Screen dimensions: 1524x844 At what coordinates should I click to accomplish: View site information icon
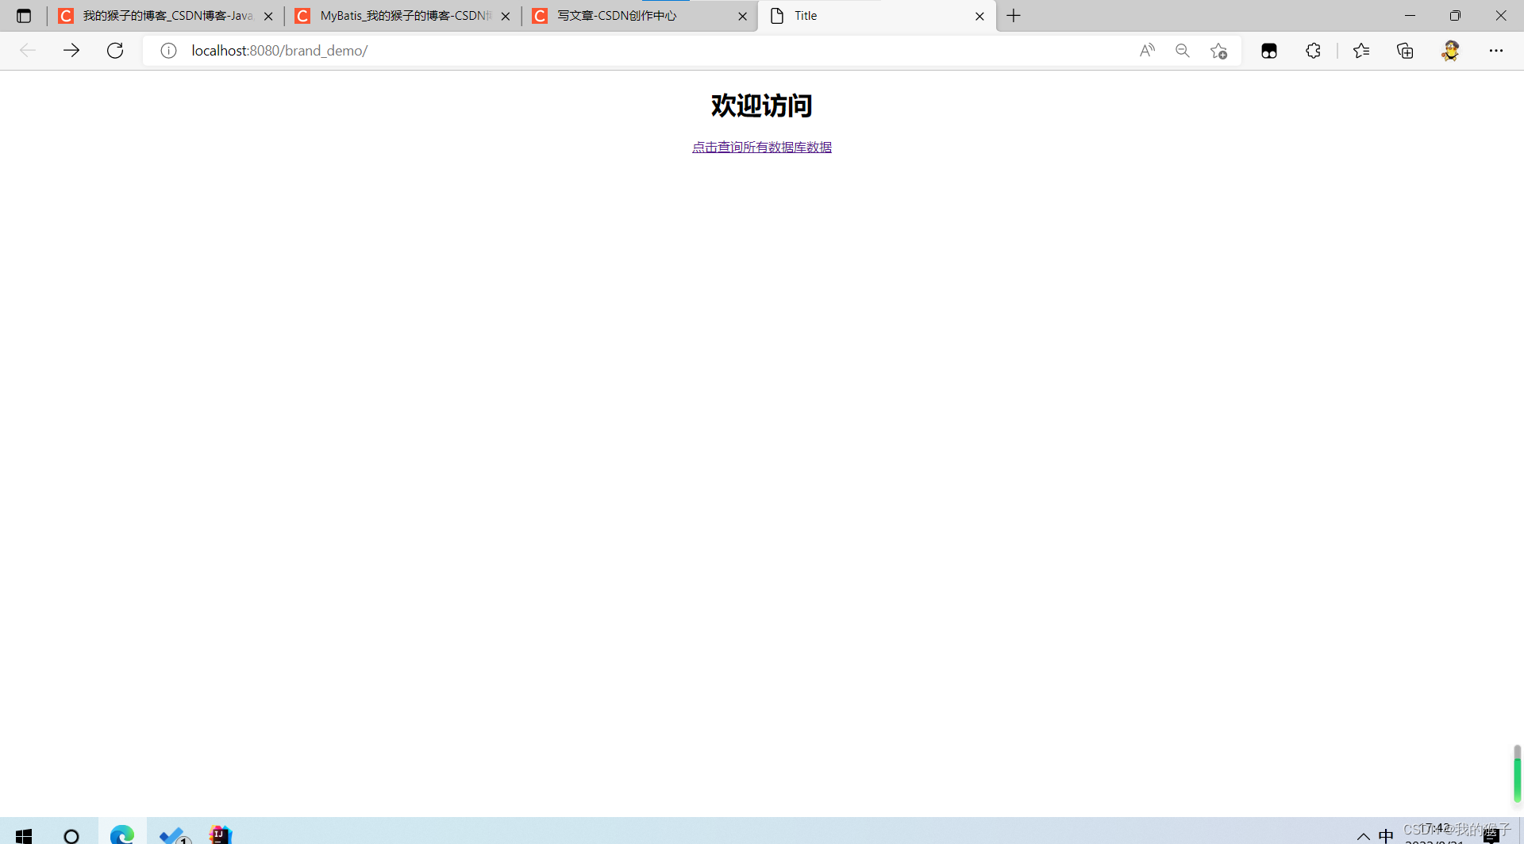168,51
